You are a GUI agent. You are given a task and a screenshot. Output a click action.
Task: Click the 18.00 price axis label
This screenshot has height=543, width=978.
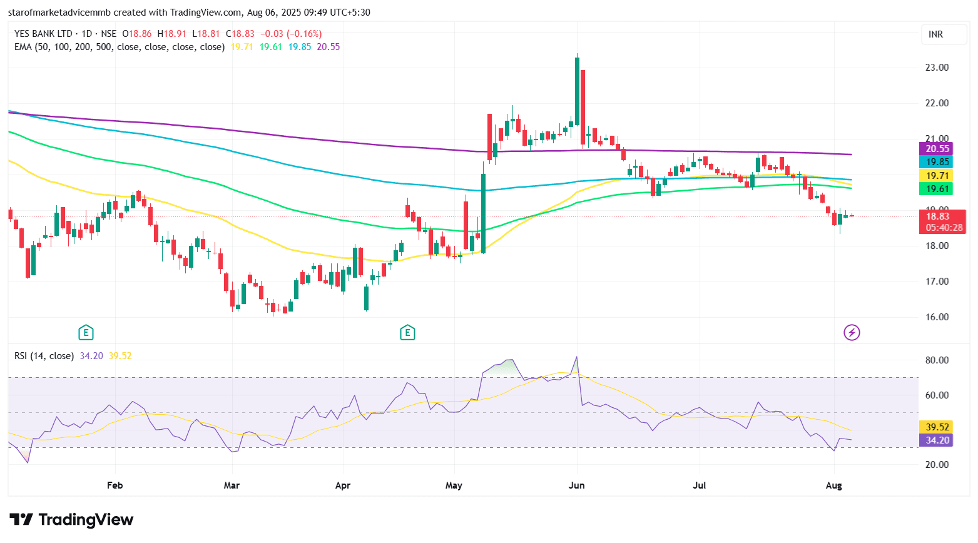click(937, 246)
